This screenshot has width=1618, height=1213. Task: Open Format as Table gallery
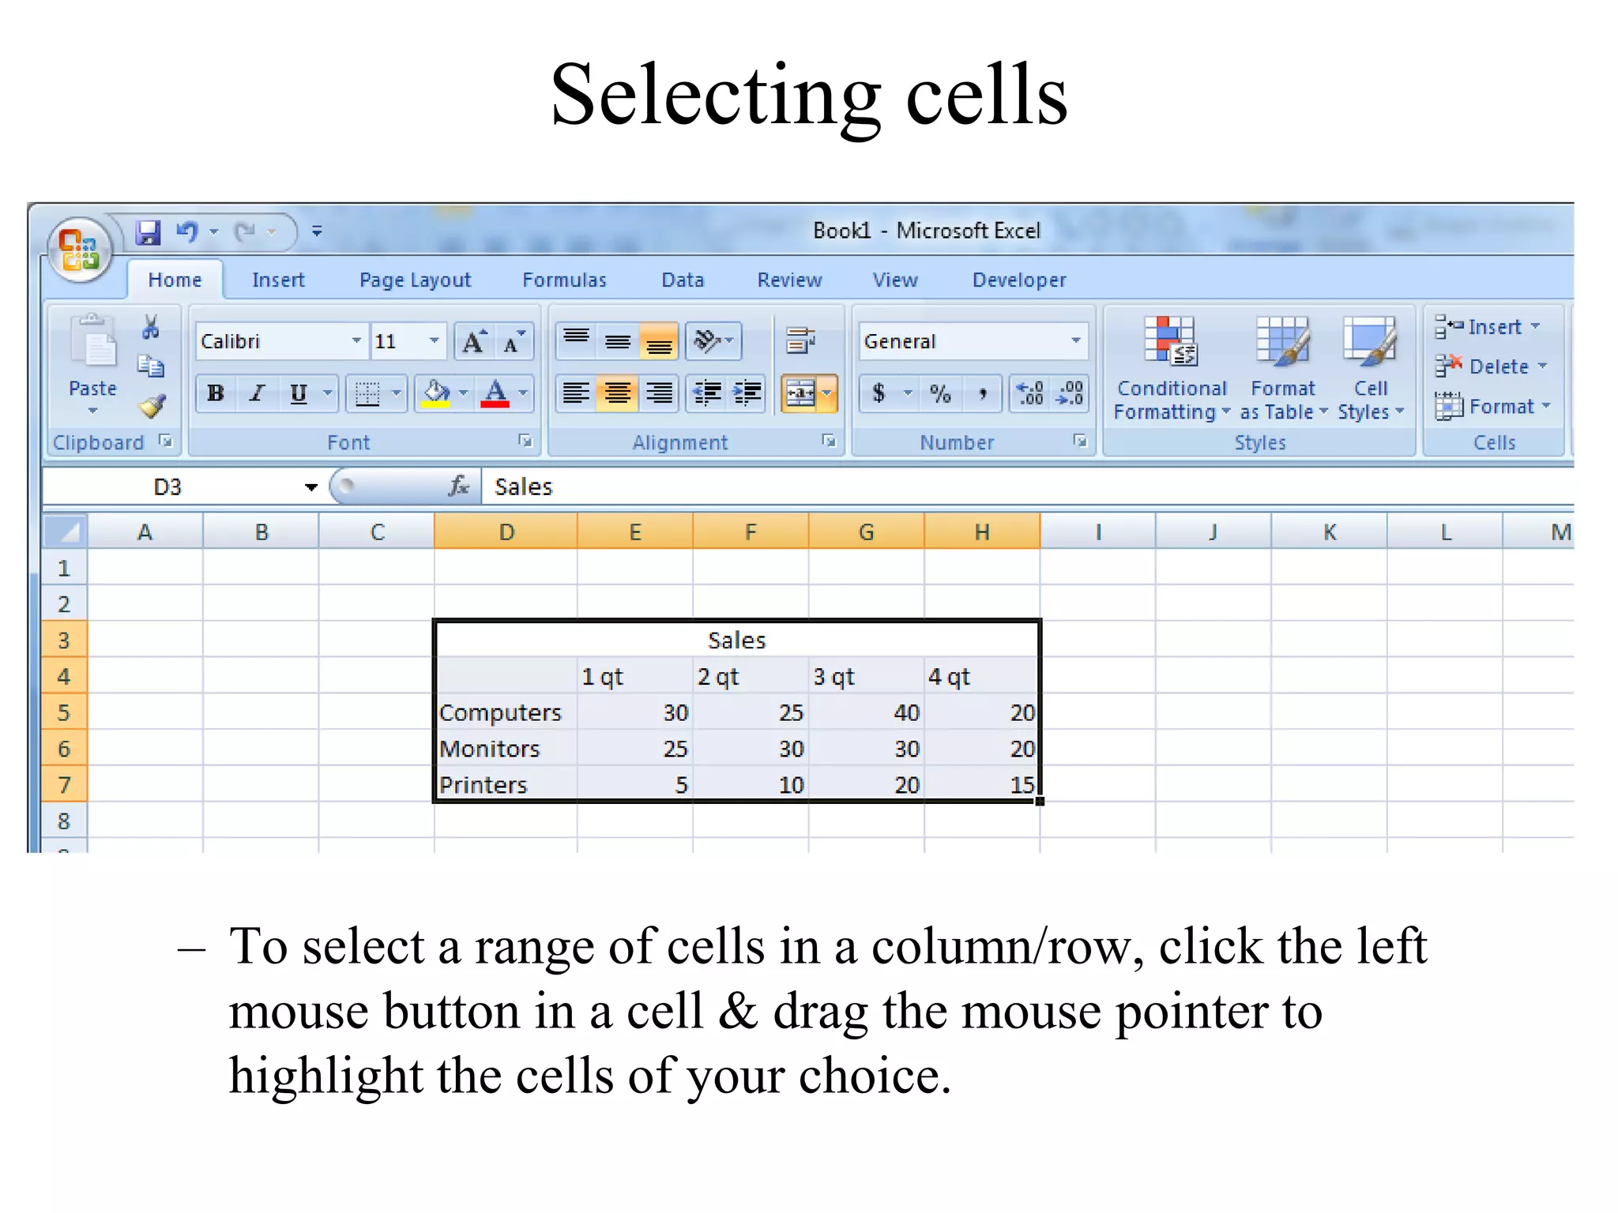1283,368
